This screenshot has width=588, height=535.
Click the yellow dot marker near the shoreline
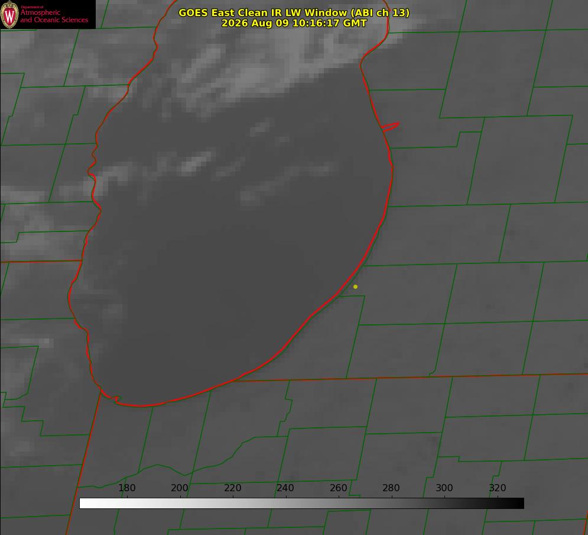pyautogui.click(x=355, y=286)
